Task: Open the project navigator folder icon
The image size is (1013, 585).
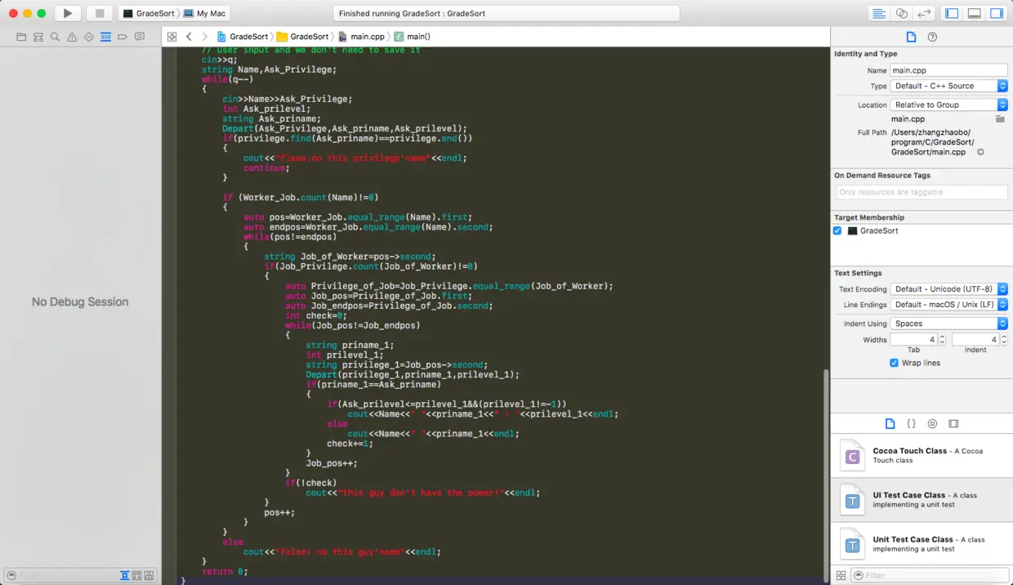Action: tap(21, 37)
